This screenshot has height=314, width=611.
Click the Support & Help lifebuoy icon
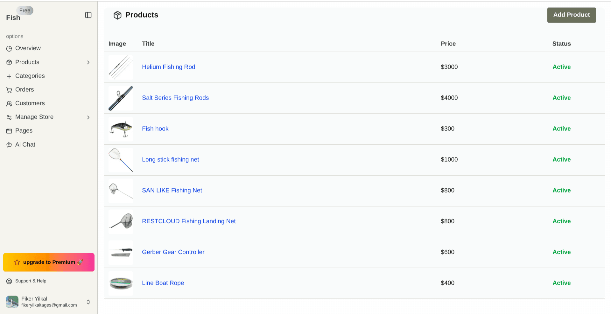tap(9, 281)
